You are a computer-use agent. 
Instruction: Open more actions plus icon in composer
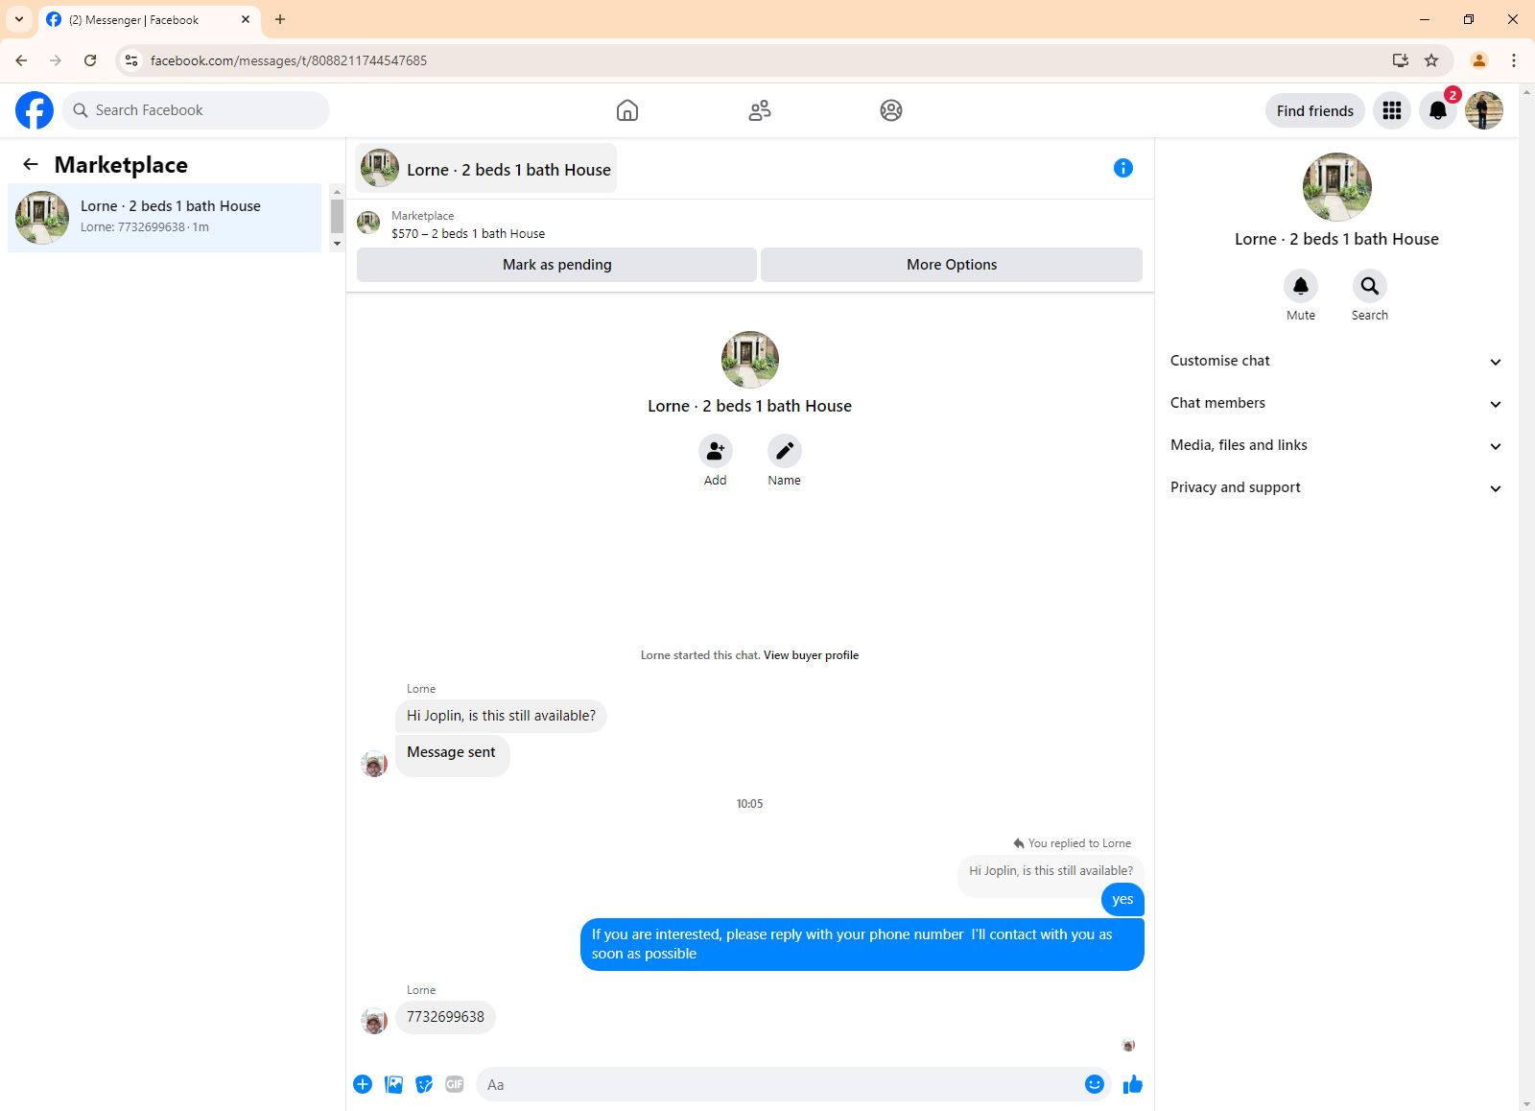(363, 1084)
